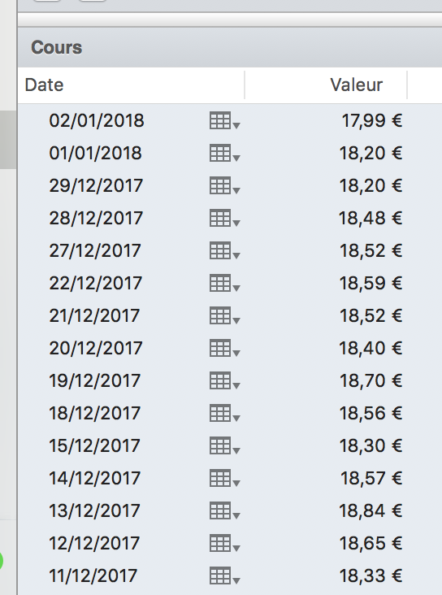The image size is (442, 595).
Task: Select the 21/12/2017 date cell
Action: point(94,315)
